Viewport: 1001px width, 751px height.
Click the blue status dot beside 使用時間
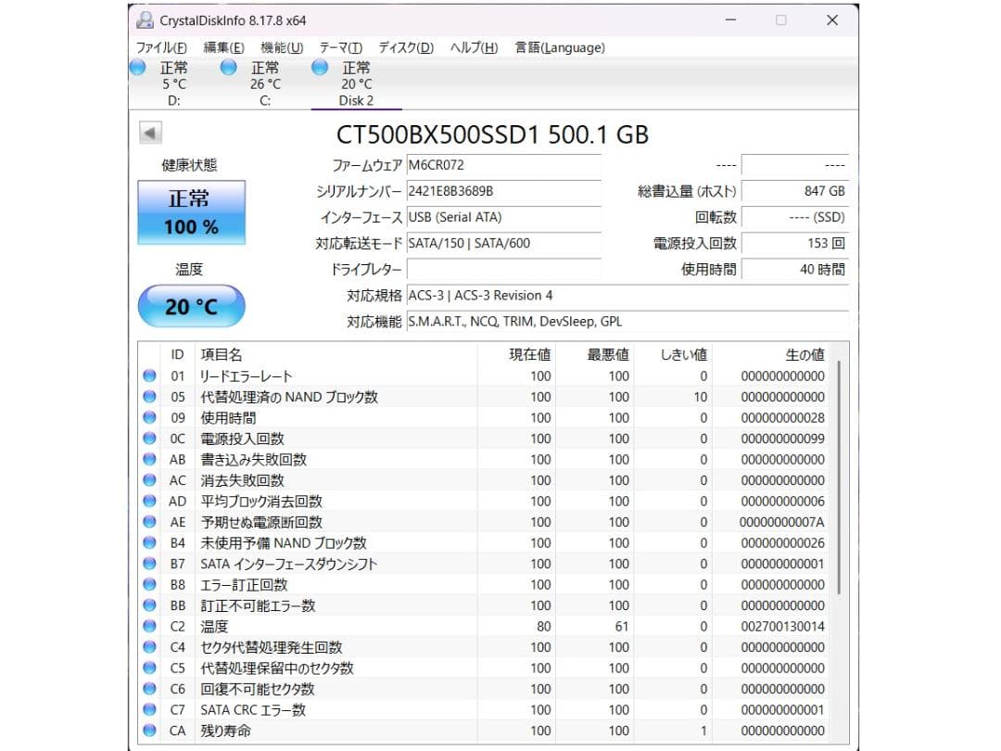(x=148, y=417)
